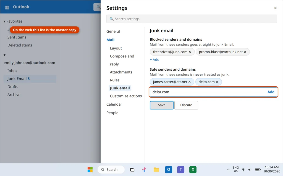Open the Windows Start menu
Viewport: 283px width, 176px height.
point(90,169)
